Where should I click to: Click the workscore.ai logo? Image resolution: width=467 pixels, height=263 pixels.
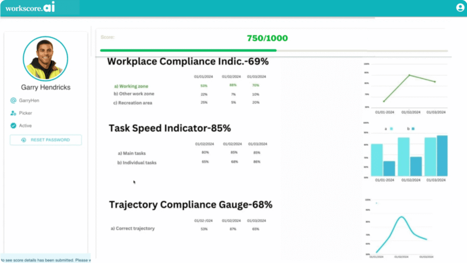click(30, 8)
